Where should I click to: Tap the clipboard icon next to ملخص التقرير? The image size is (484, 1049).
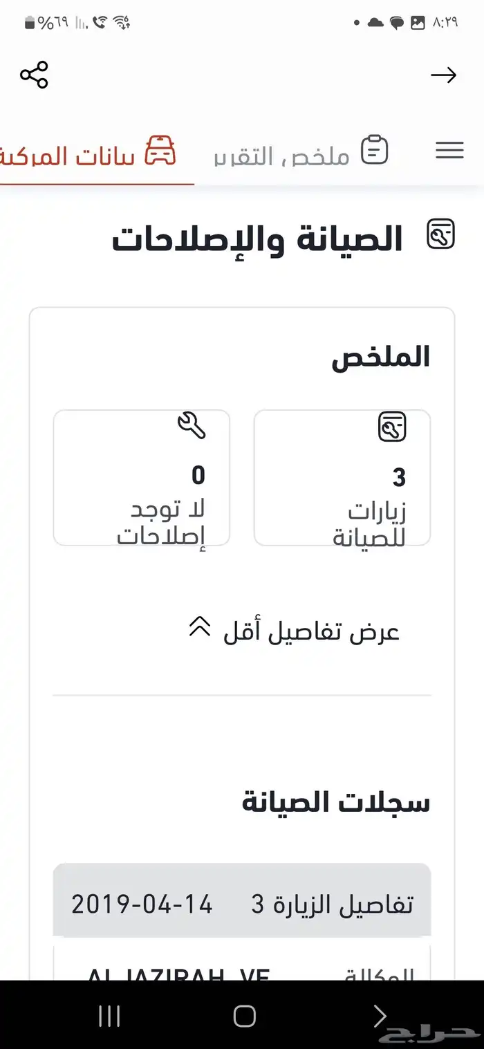click(x=375, y=149)
